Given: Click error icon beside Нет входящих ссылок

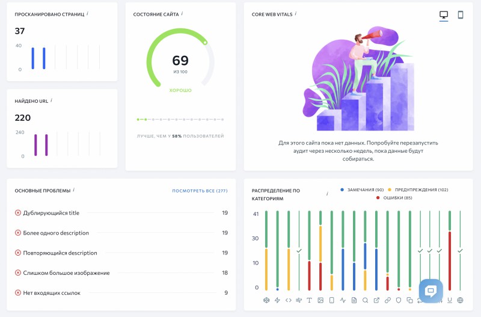Looking at the screenshot, I should click(18, 292).
